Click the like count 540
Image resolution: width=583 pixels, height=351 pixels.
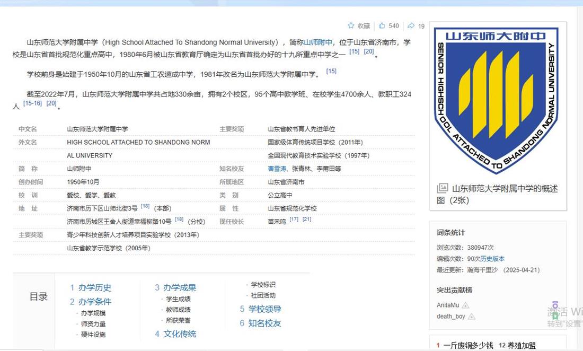pyautogui.click(x=393, y=26)
